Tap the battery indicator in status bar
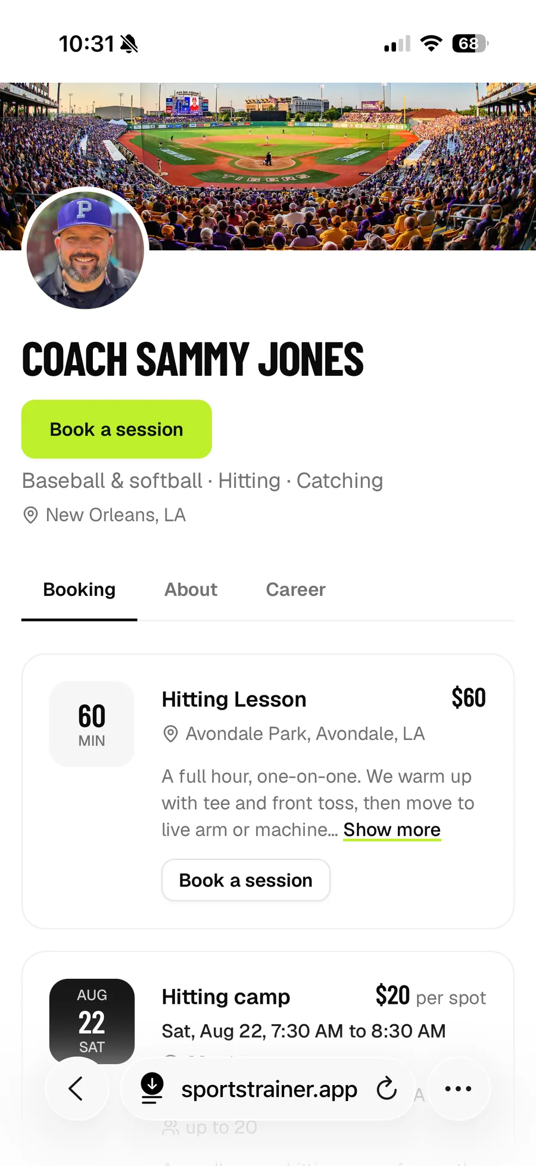Screen dimensions: 536x1166 click(470, 43)
